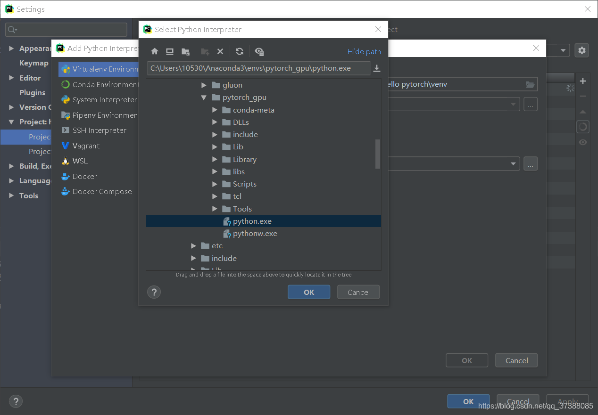Viewport: 598px width, 415px height.
Task: Cancel the Select Python Interpreter dialog
Action: tap(358, 292)
